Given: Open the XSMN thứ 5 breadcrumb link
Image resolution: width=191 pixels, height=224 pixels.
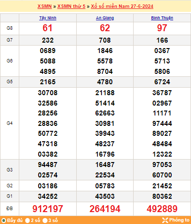Looking at the screenshot, I should pyautogui.click(x=71, y=6).
